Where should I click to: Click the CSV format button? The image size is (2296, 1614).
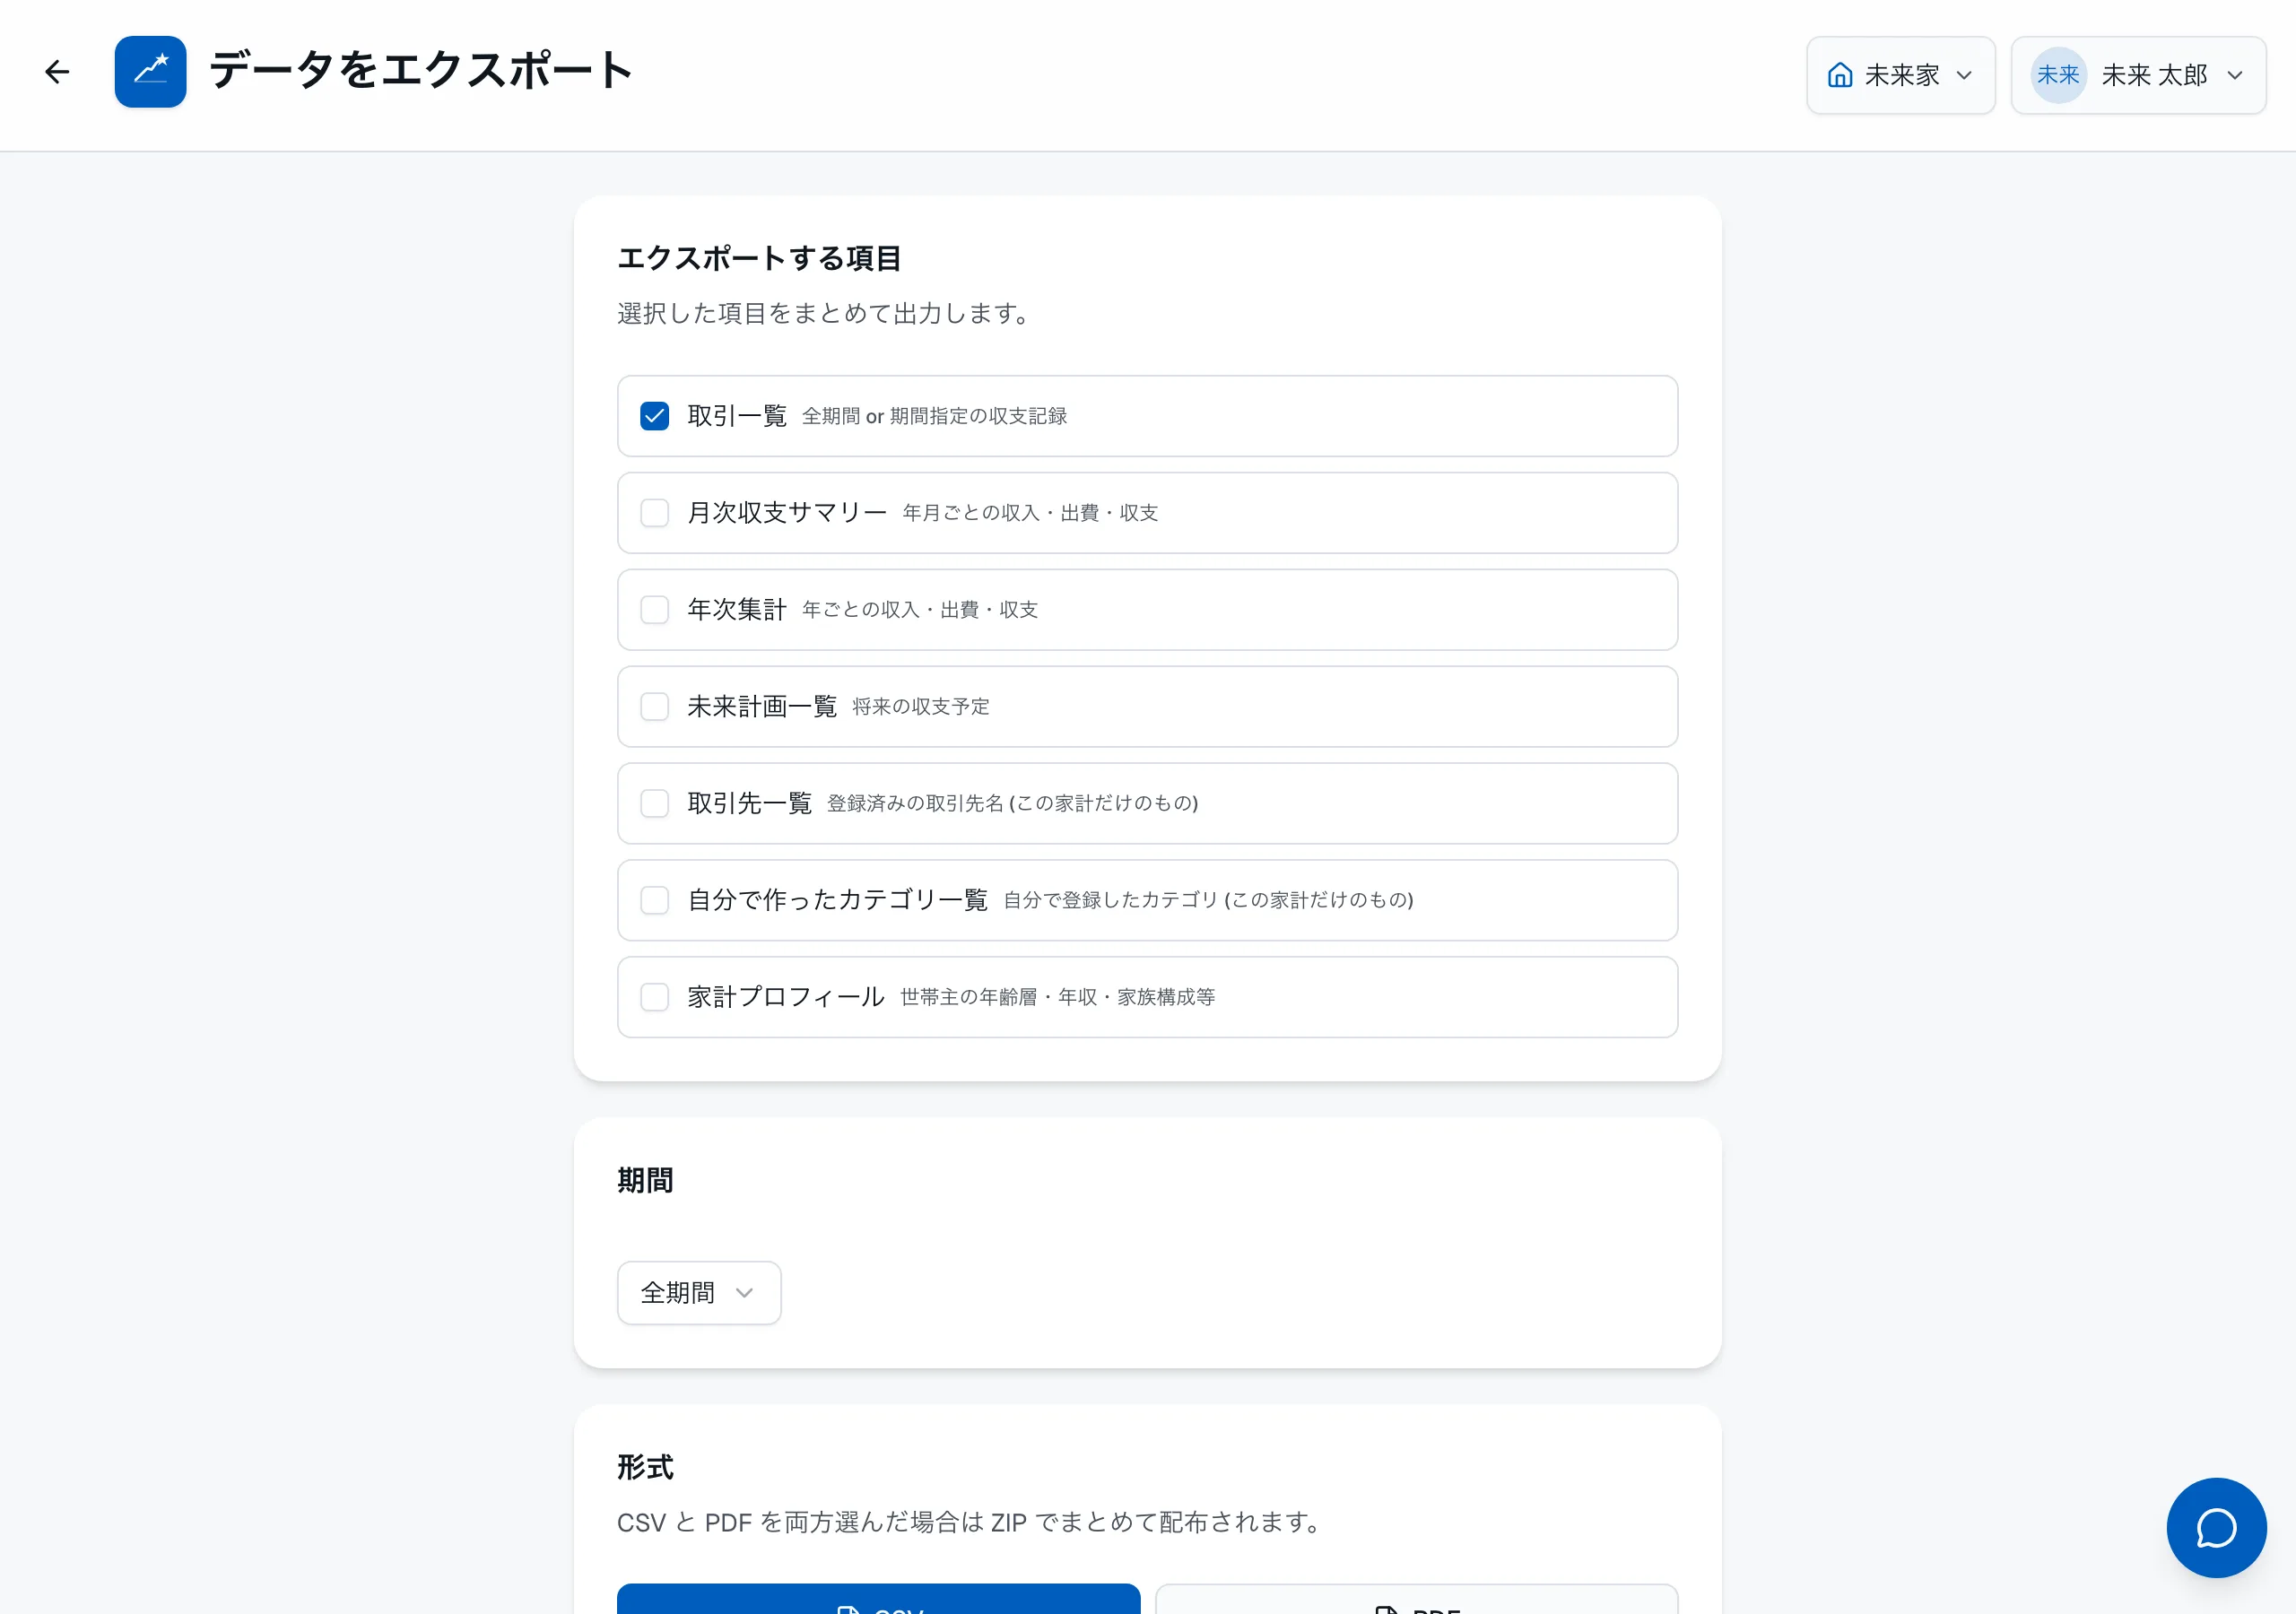[x=878, y=1599]
